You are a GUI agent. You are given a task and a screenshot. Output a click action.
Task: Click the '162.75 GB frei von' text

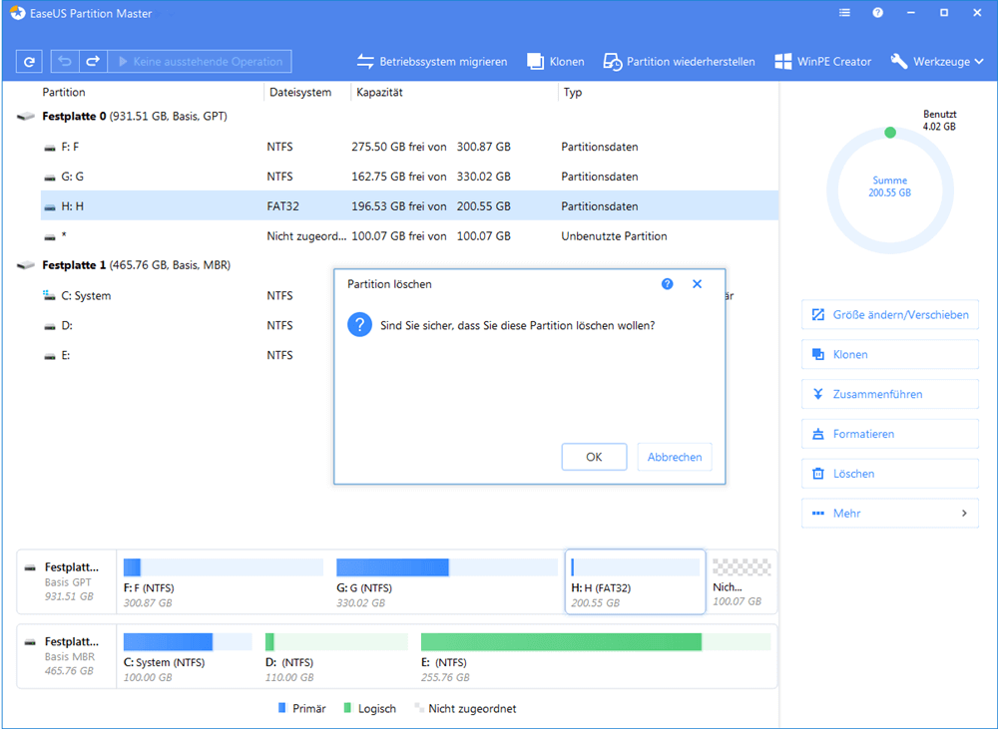click(399, 177)
